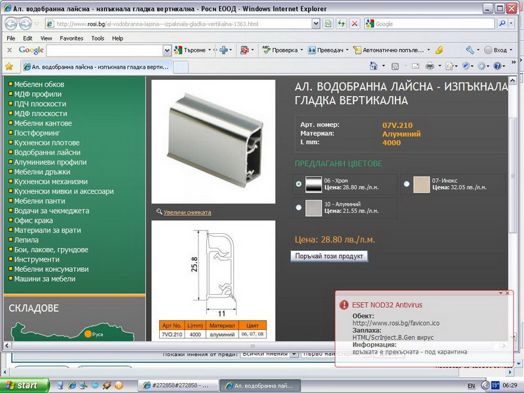Click the red Stop loading icon
Screen dimensions: 524x393
click(354, 24)
